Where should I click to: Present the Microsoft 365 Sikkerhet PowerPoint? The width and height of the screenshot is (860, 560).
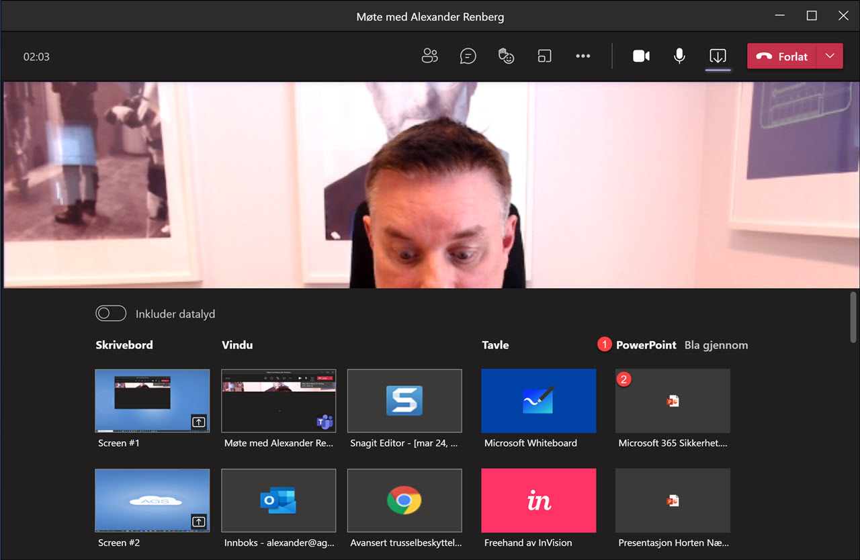(673, 401)
